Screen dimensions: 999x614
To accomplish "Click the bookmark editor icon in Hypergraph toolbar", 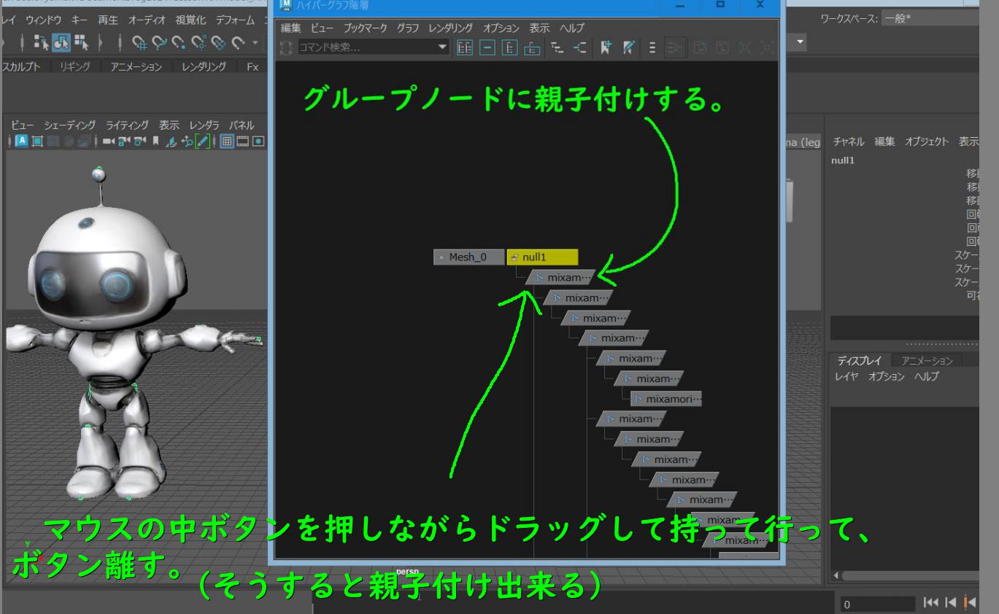I will click(x=629, y=48).
